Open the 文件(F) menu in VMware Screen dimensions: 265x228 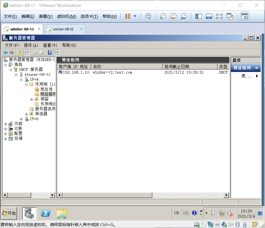coord(10,16)
